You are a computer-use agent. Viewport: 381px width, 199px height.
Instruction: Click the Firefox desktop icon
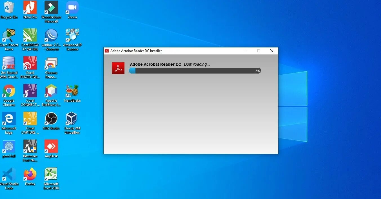(x=30, y=174)
